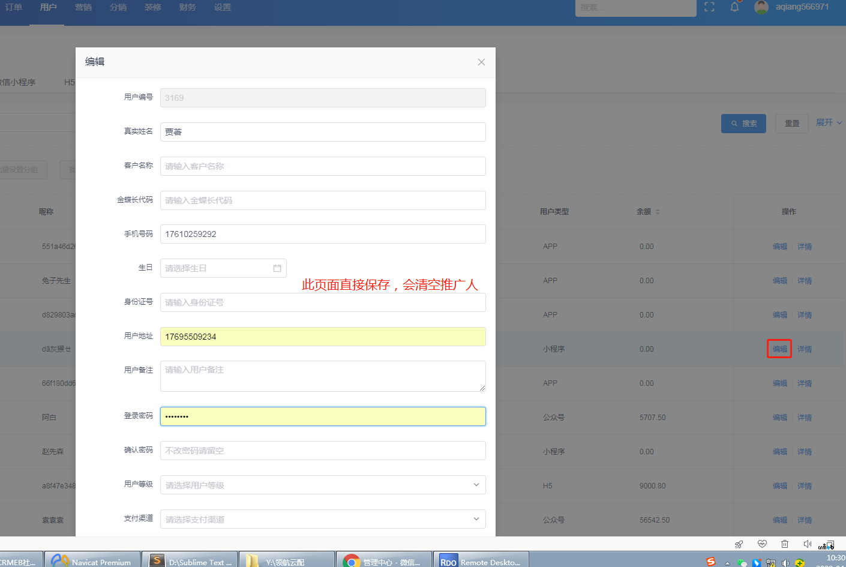Click the 用户类型 column header
Image resolution: width=846 pixels, height=567 pixels.
(x=554, y=212)
